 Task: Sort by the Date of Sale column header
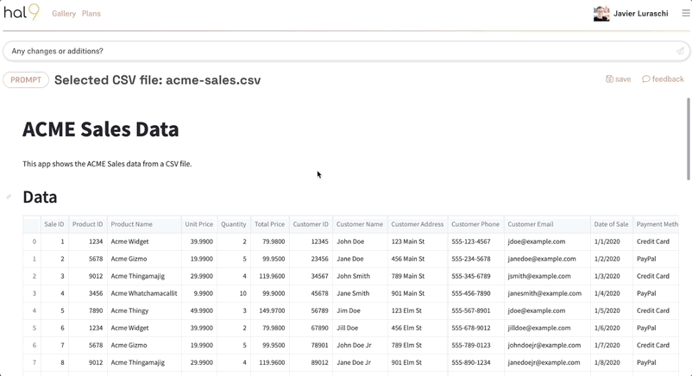(x=611, y=224)
